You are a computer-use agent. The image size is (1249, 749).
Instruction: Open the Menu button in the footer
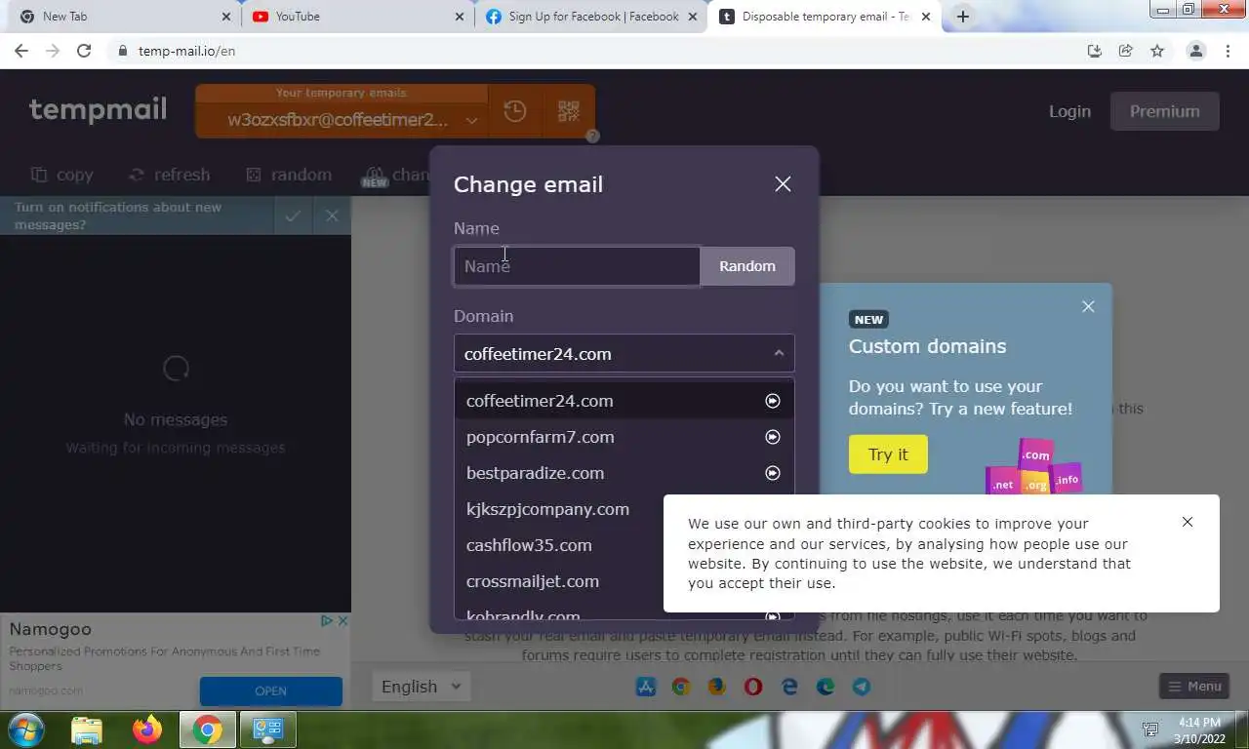(x=1194, y=687)
